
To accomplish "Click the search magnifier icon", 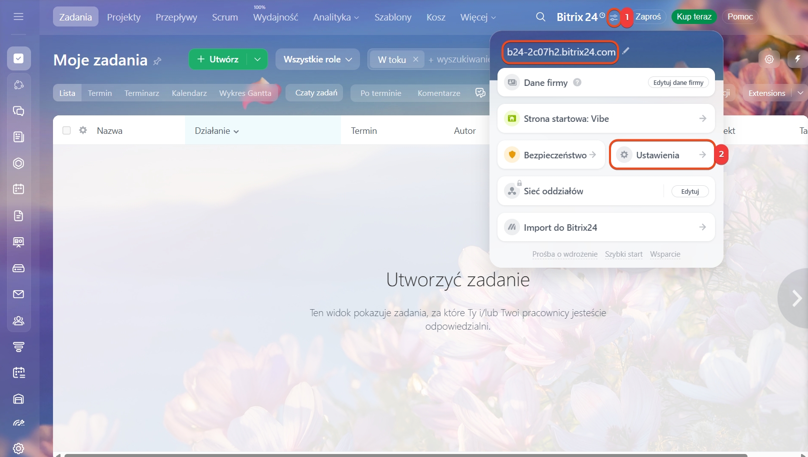I will 540,17.
